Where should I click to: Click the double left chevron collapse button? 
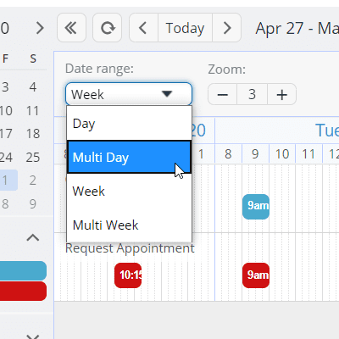click(71, 28)
